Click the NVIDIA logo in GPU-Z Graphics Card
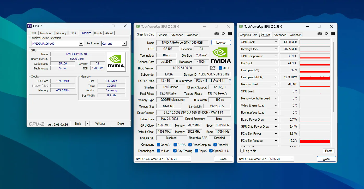Screen dimensions: 364x189 tap(221, 55)
